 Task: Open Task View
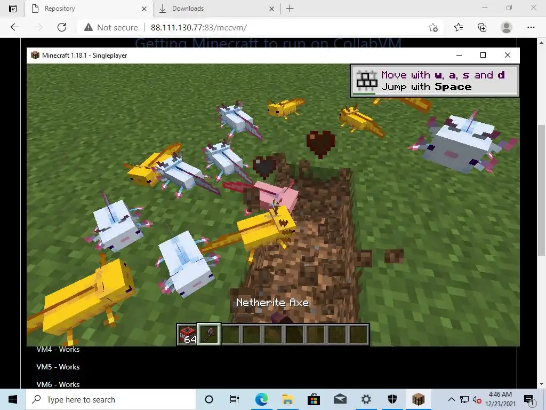click(x=235, y=399)
